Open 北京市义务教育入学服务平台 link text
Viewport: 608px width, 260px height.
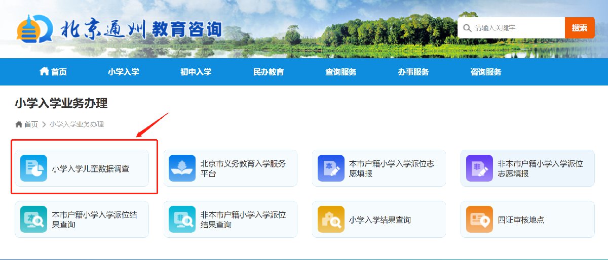click(x=243, y=168)
